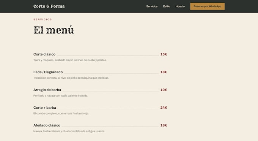Viewport: 258px width, 141px height.
Task: Select the Corte + barba service name
Action: pos(45,108)
